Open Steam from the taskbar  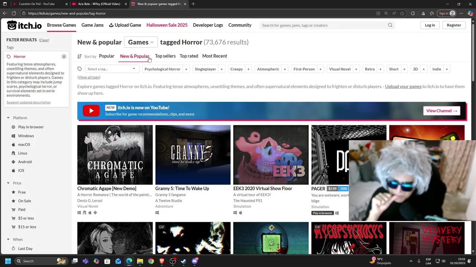pyautogui.click(x=184, y=261)
